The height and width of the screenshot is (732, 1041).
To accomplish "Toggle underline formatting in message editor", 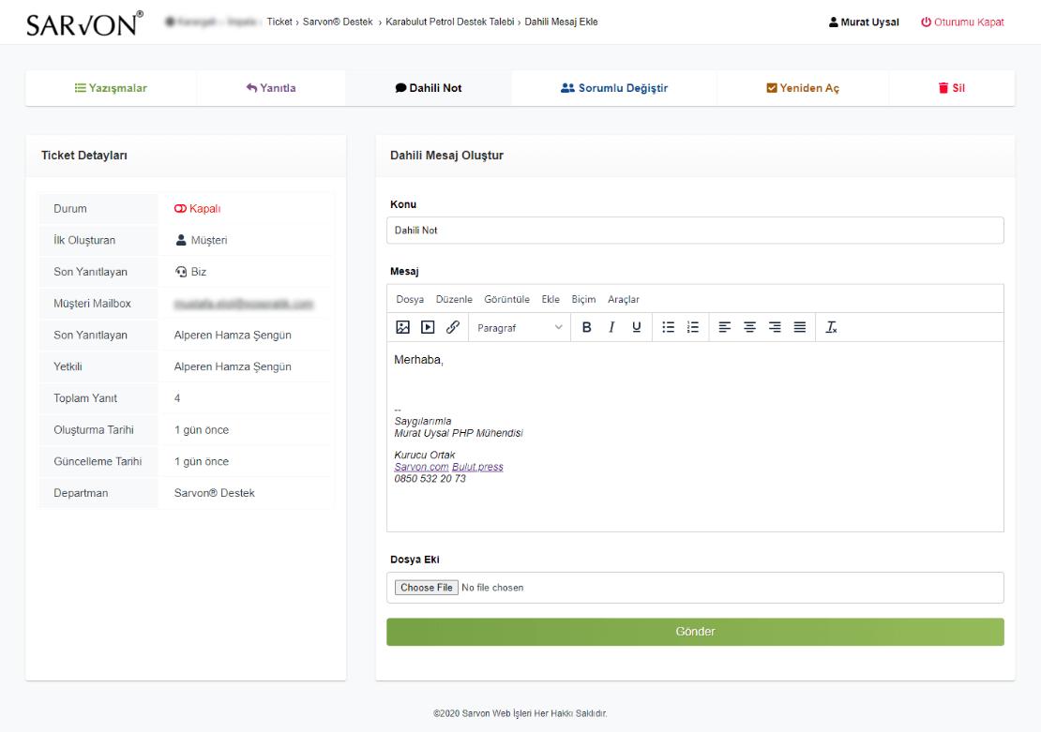I will (x=637, y=327).
